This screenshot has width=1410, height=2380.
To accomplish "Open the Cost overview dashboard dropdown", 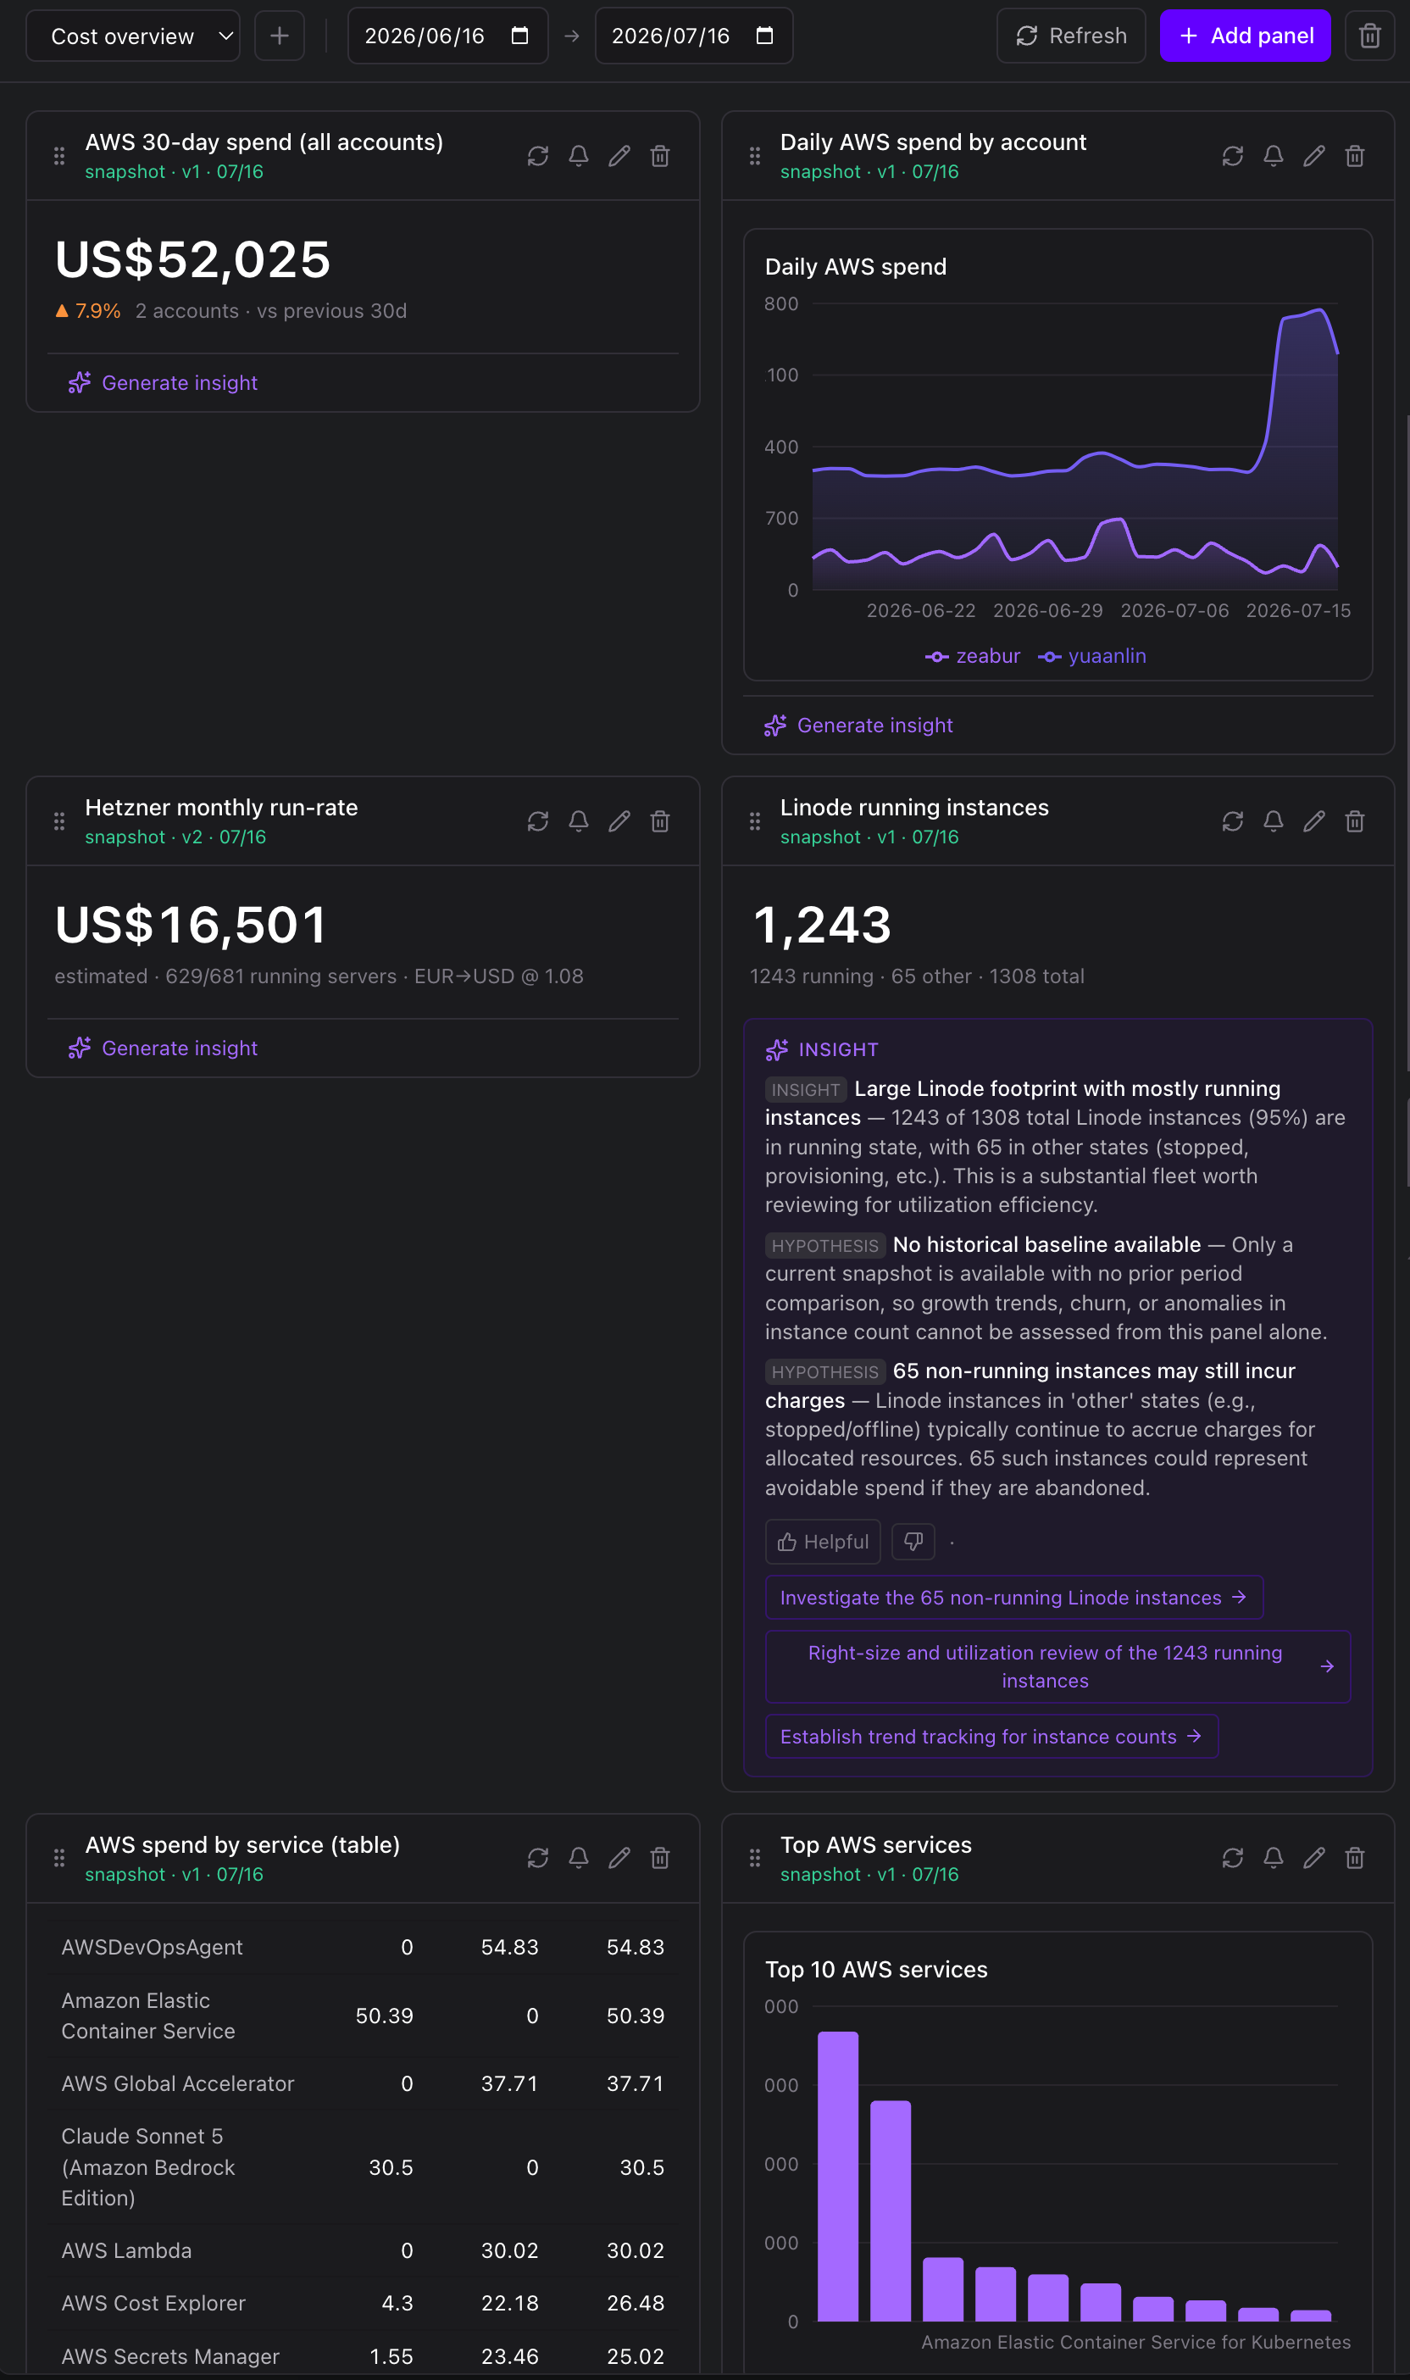I will 133,36.
